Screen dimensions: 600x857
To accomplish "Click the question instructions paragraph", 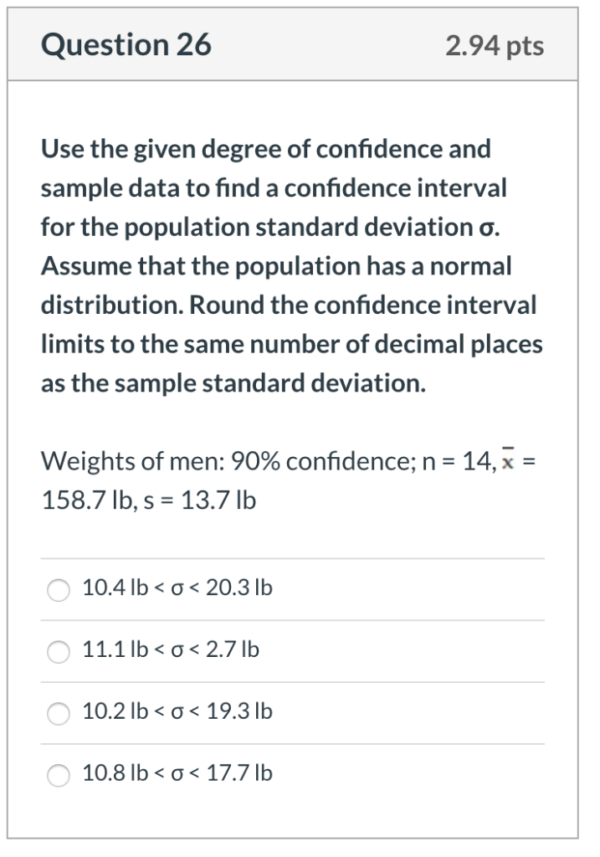I will coord(292,267).
